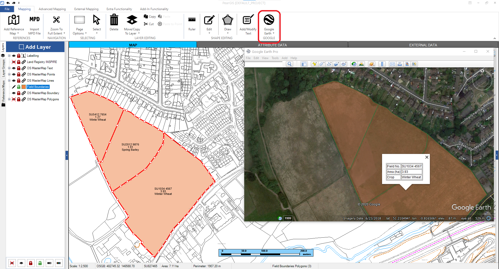Toggle Google Earth sidebar panel icon
Image resolution: width=499 pixels, height=269 pixels.
(x=304, y=64)
